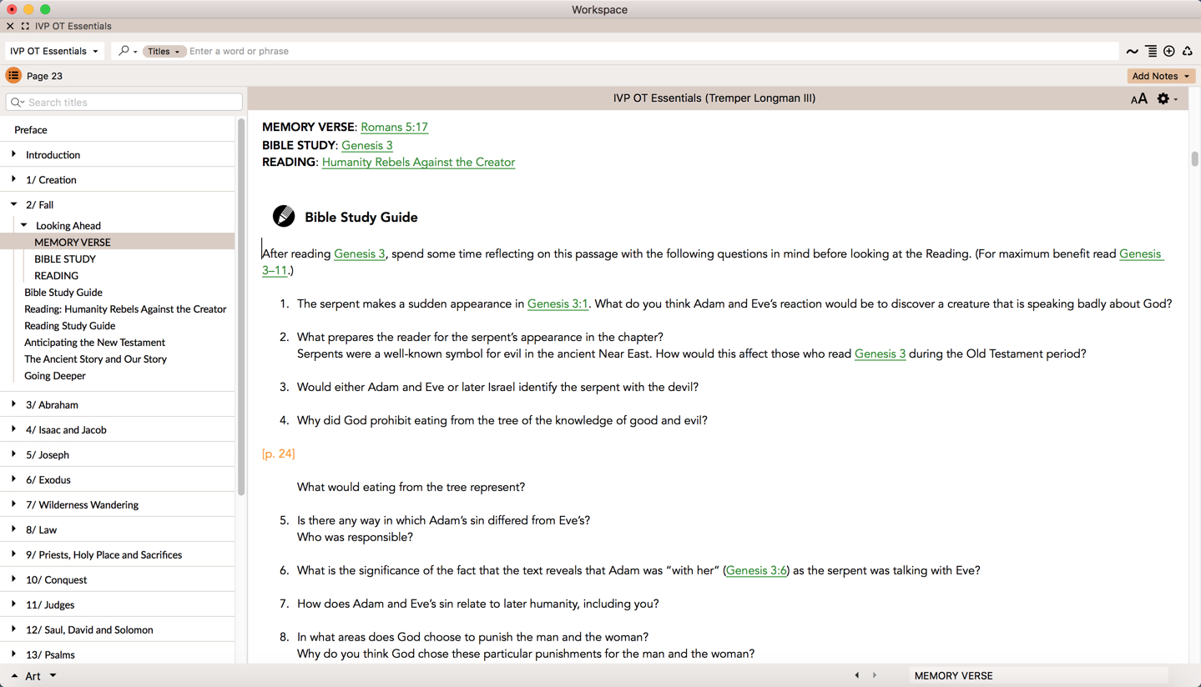Expand the 3/ Abraham chapter
Screen dimensions: 1201x687
coord(13,404)
